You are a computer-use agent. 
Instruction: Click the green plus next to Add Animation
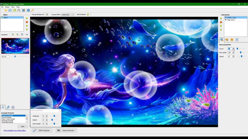[x=88, y=14]
